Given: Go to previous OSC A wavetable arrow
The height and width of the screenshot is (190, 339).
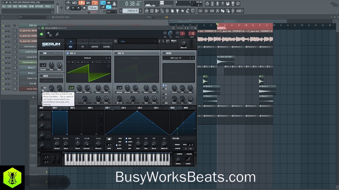Looking at the screenshot, I should point(106,58).
